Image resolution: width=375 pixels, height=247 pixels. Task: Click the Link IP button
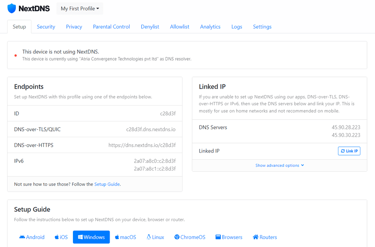pyautogui.click(x=349, y=151)
